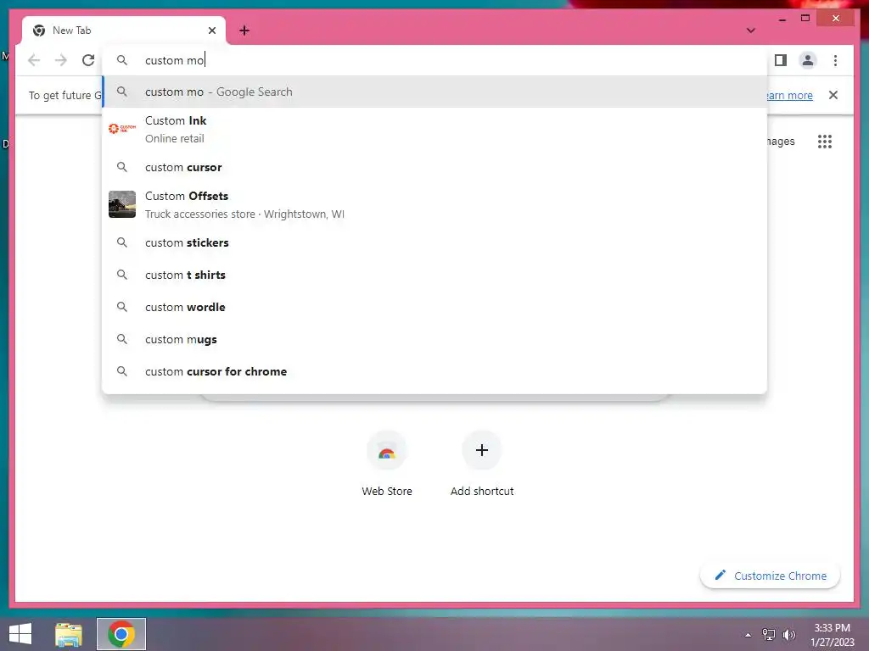This screenshot has height=651, width=869.
Task: Open the tab search dropdown chevron
Action: click(750, 31)
